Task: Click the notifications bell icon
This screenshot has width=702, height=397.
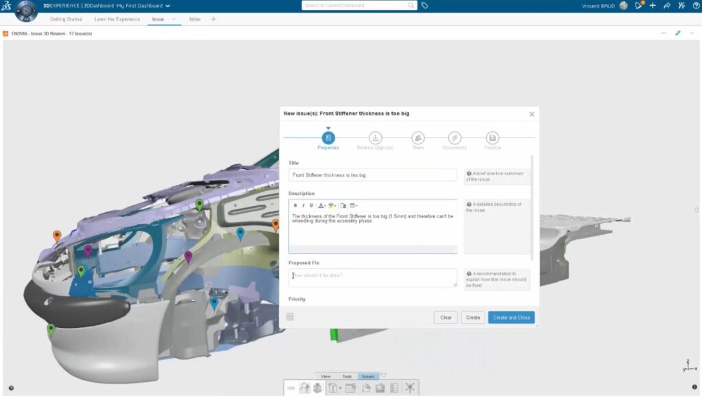Action: pos(638,5)
